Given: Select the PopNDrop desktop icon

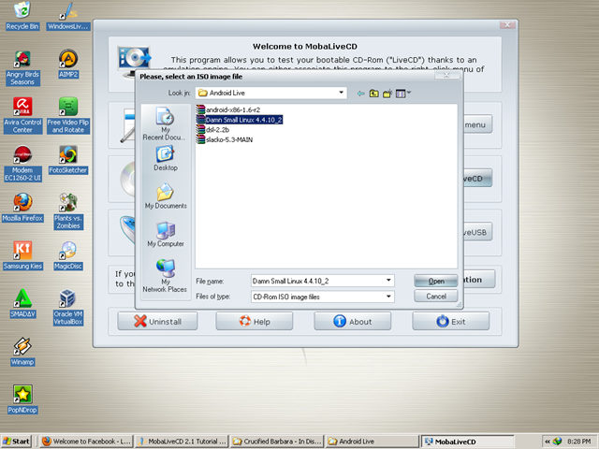Looking at the screenshot, I should click(x=22, y=399).
